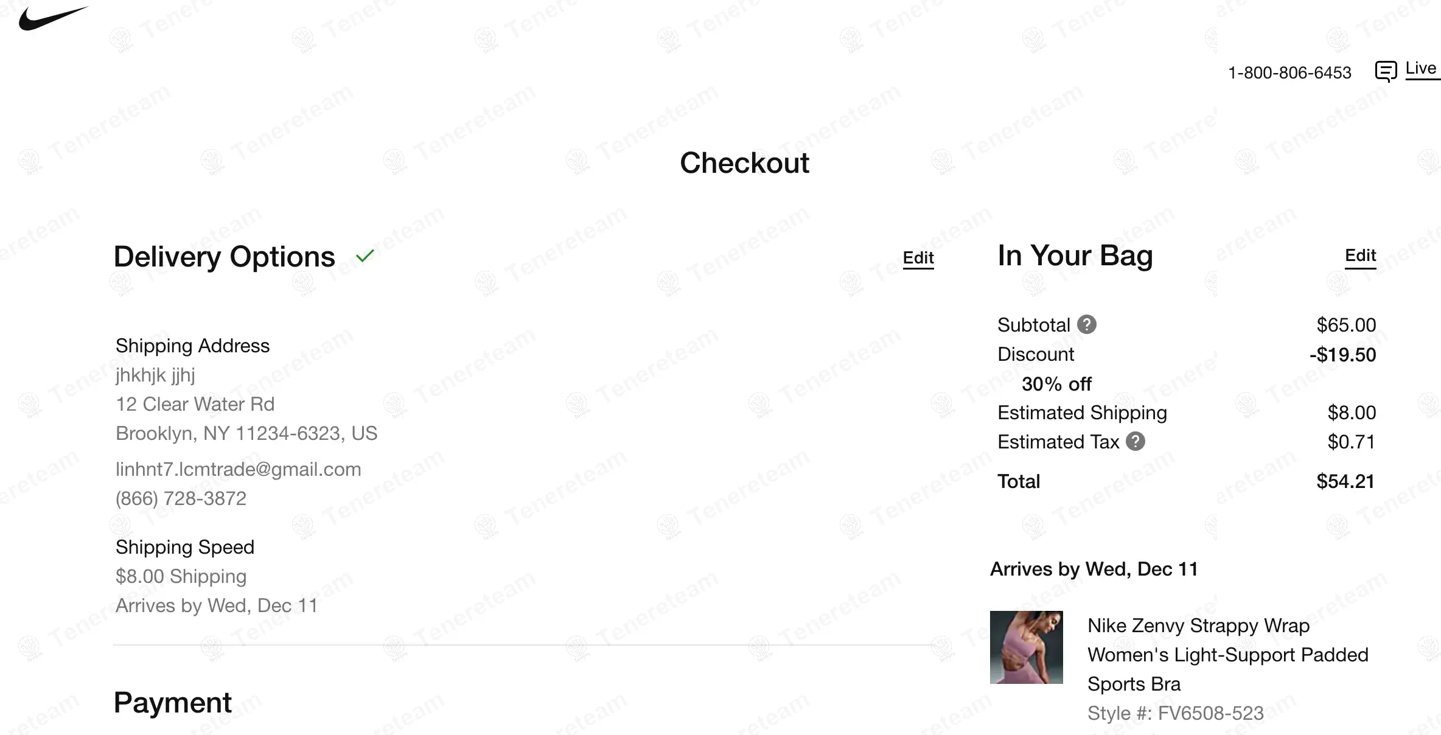Click the Subtotal help question mark
Image resolution: width=1441 pixels, height=735 pixels.
pyautogui.click(x=1086, y=325)
